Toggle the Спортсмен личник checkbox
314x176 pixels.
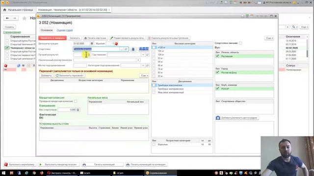240,43
